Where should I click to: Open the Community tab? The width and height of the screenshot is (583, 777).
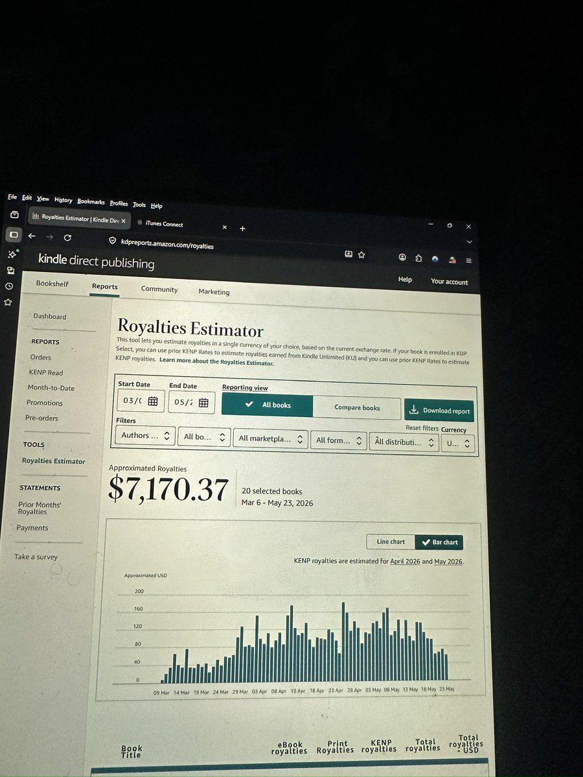coord(159,289)
